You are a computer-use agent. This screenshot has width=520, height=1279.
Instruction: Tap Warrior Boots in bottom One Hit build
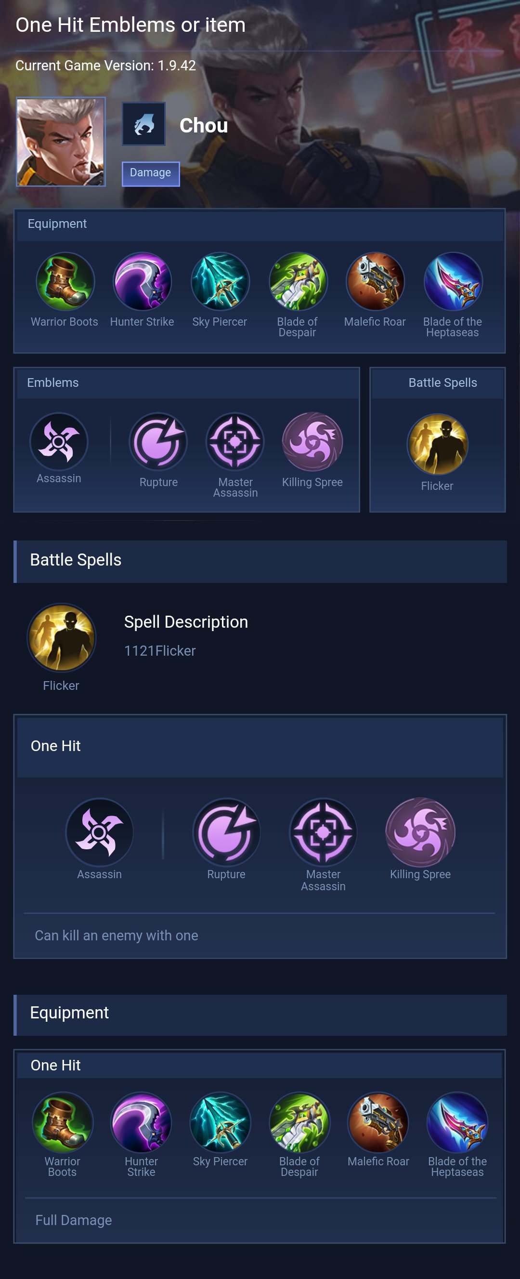tap(63, 1121)
